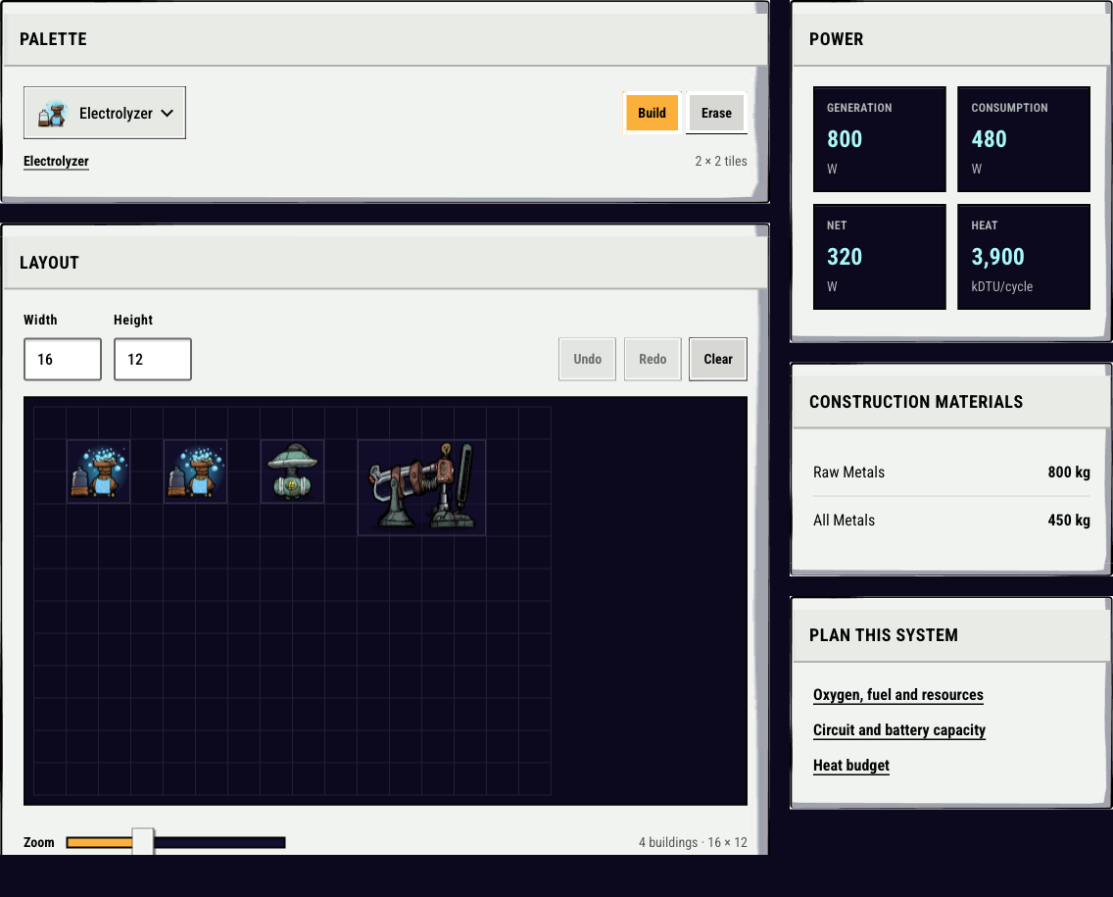Click the Undo button

point(587,360)
